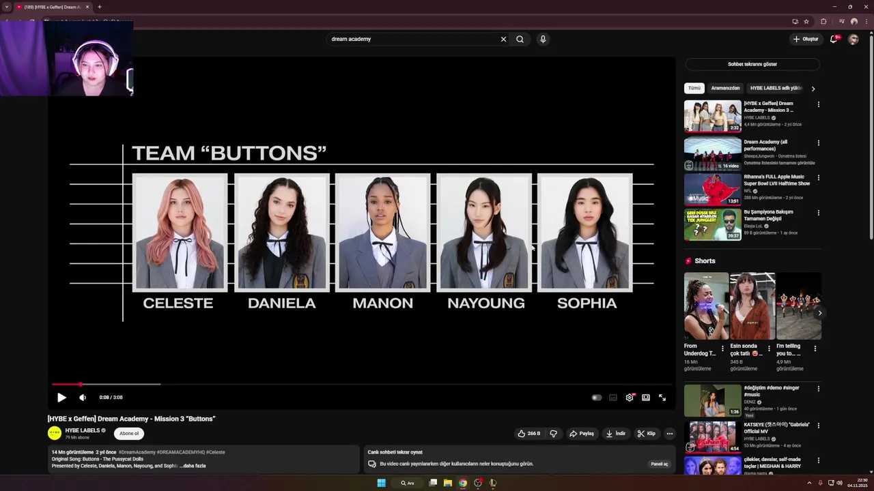874x491 pixels.
Task: Enter fullscreen mode
Action: 662,398
